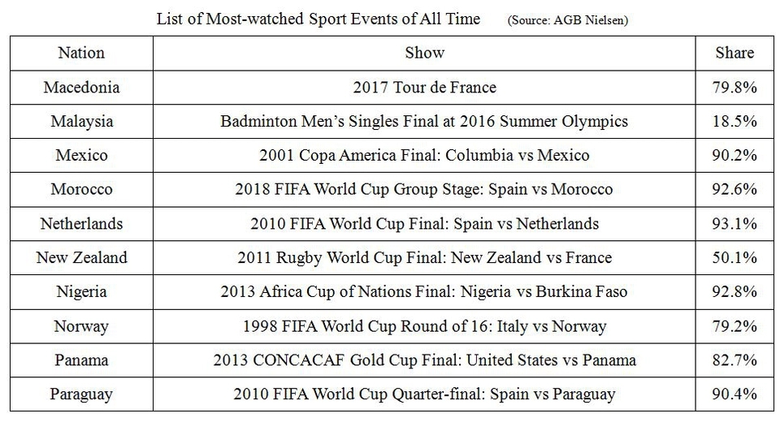Select the Badminton Men's Singles Final entry

(x=424, y=122)
